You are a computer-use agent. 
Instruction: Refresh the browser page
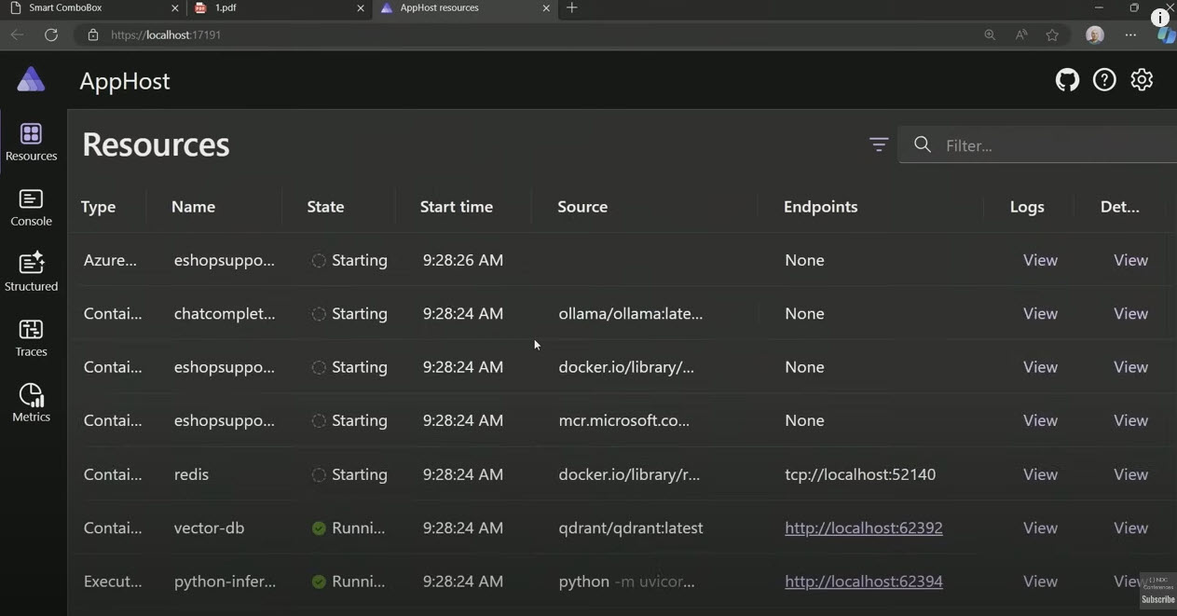[x=51, y=34]
